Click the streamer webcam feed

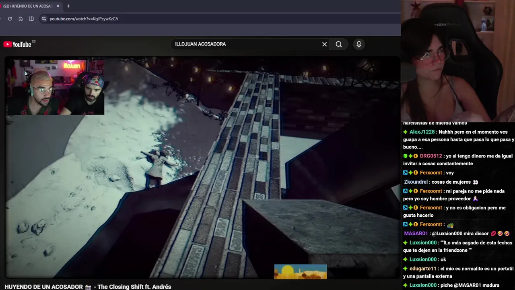click(x=458, y=60)
